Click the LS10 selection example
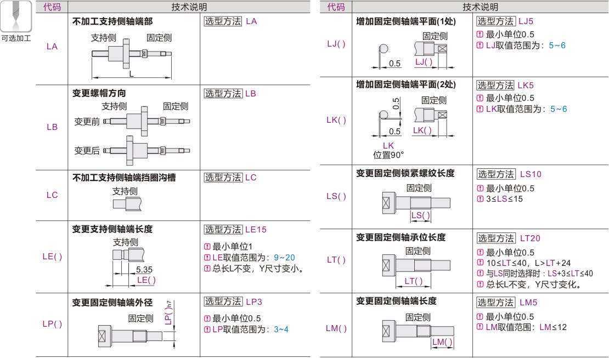609x358 pixels. click(x=531, y=174)
